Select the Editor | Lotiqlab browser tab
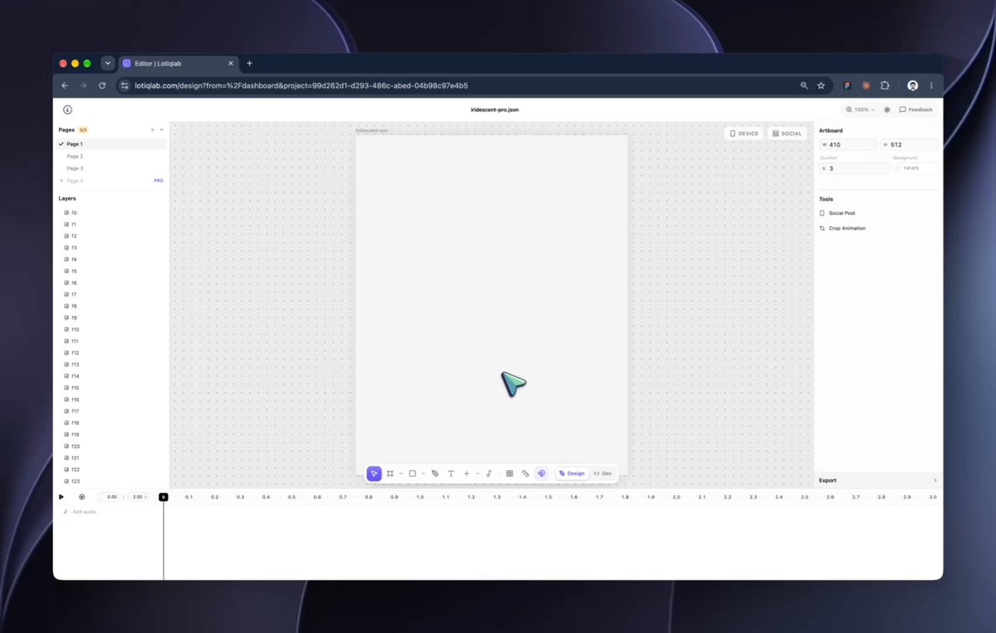 coord(178,63)
